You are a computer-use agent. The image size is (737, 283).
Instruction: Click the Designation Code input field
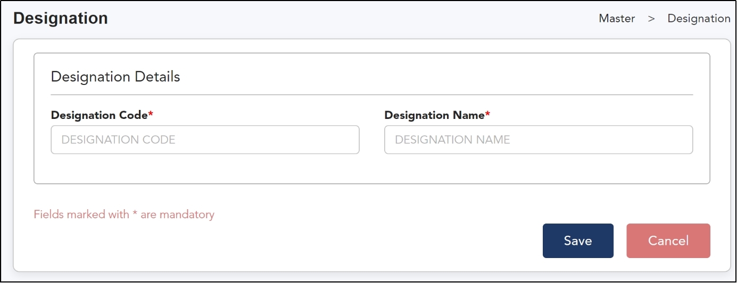(205, 140)
